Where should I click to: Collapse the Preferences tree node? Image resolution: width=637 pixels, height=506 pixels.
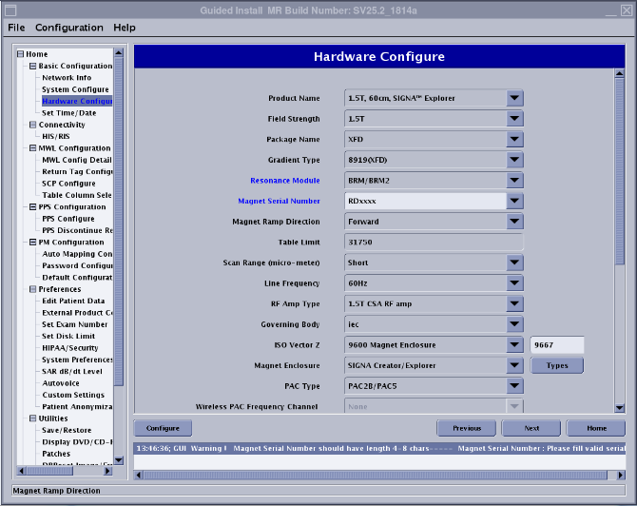click(32, 289)
